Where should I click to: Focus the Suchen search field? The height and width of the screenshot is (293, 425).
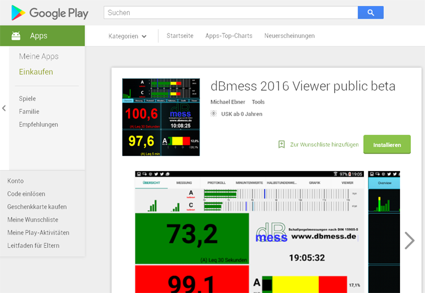tap(231, 12)
